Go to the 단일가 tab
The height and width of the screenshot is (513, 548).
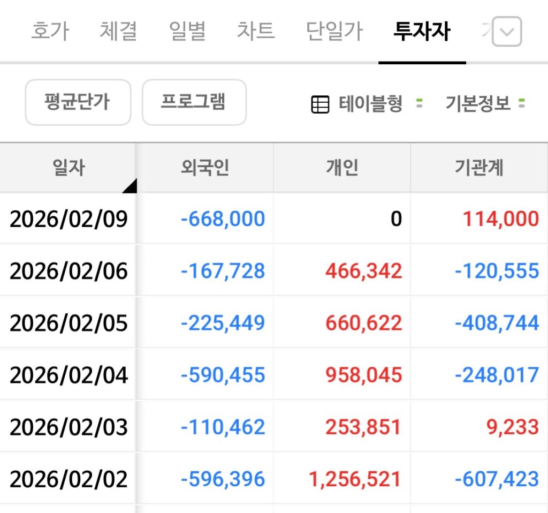(x=334, y=32)
